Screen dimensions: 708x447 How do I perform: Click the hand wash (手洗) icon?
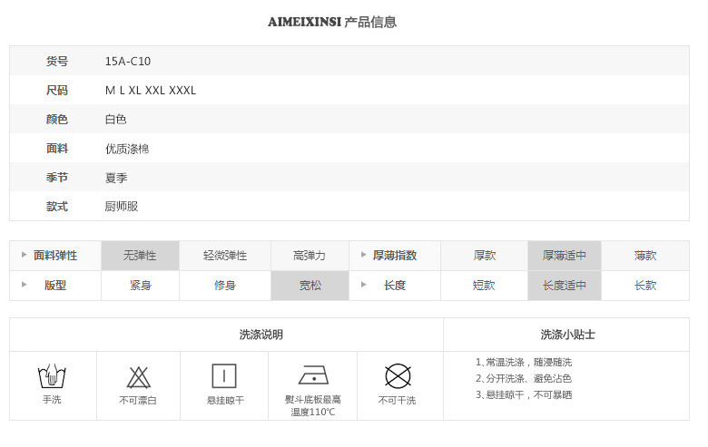[x=52, y=375]
